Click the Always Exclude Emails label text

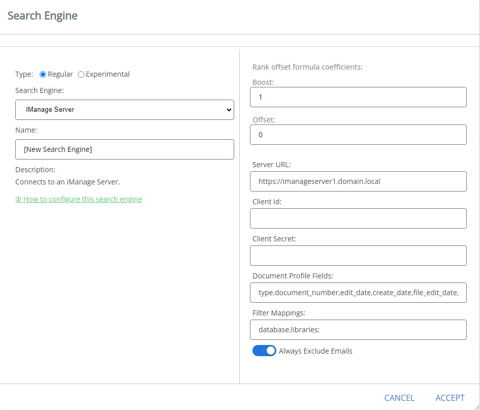point(315,351)
